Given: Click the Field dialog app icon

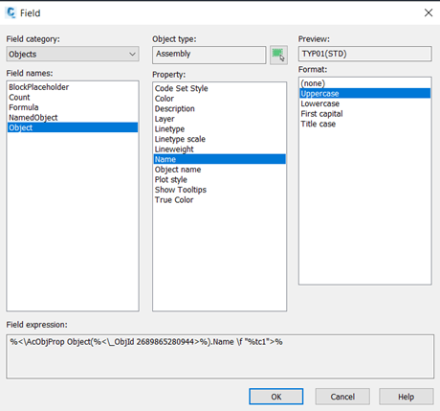Looking at the screenshot, I should click(11, 12).
